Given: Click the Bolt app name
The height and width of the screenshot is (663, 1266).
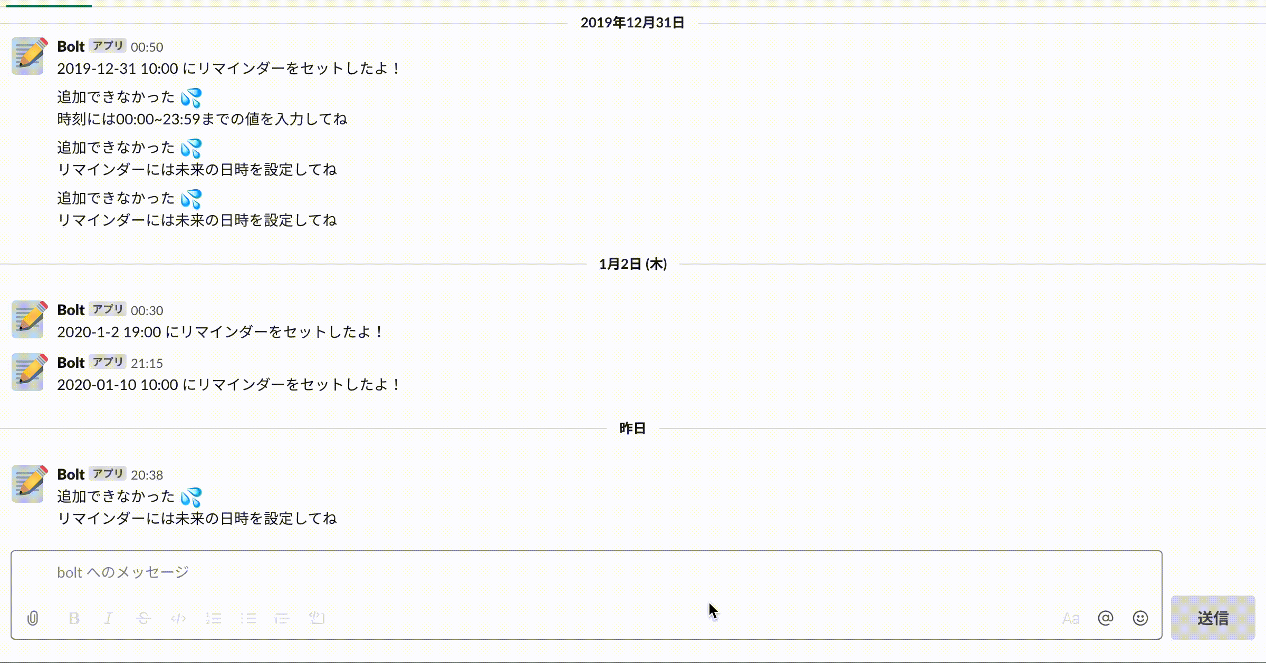Looking at the screenshot, I should (70, 46).
